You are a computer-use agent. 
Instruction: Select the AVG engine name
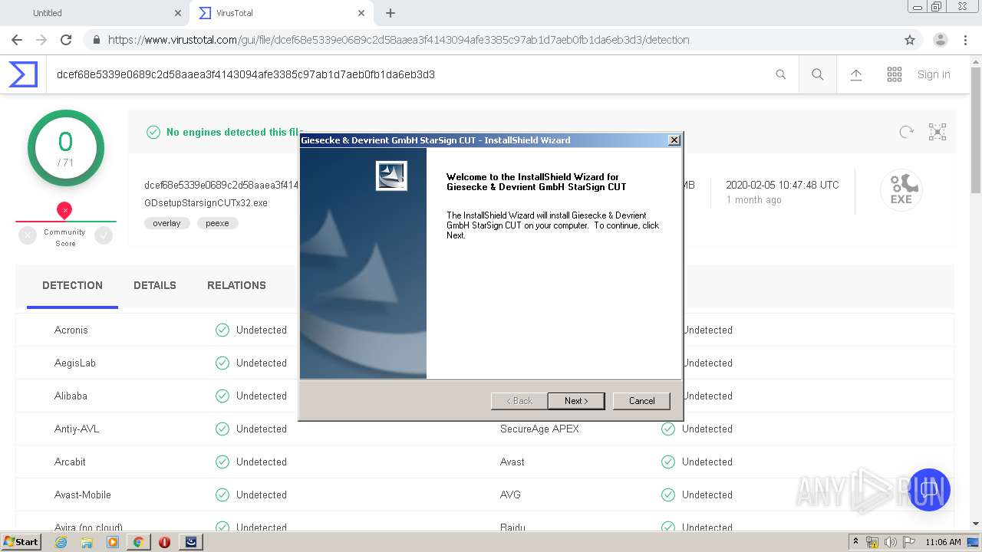click(510, 495)
